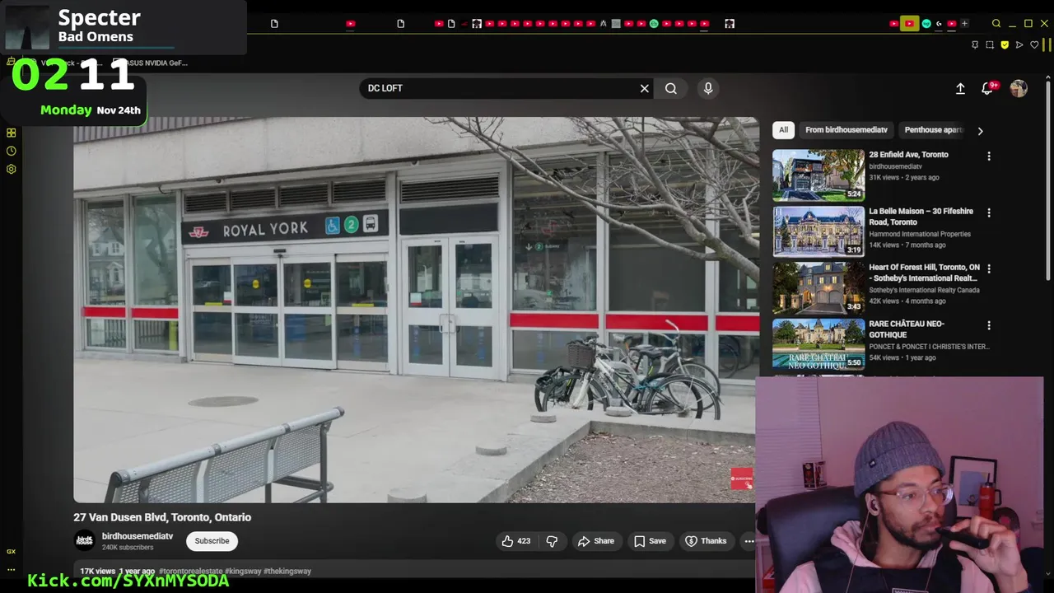This screenshot has width=1054, height=593.
Task: Open options menu for Heart Of Forest Hill
Action: [x=989, y=268]
